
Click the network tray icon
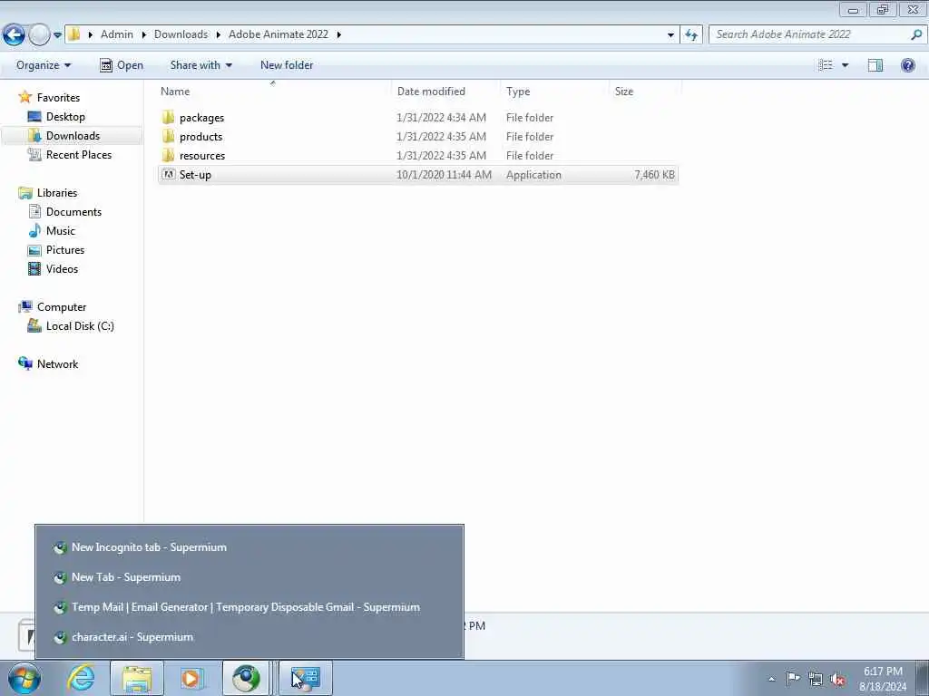click(x=816, y=679)
